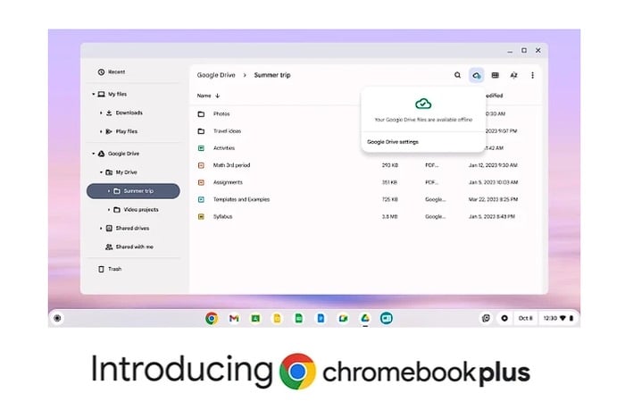Open Video projects folder in sidebar
The image size is (625, 418).
click(x=136, y=209)
